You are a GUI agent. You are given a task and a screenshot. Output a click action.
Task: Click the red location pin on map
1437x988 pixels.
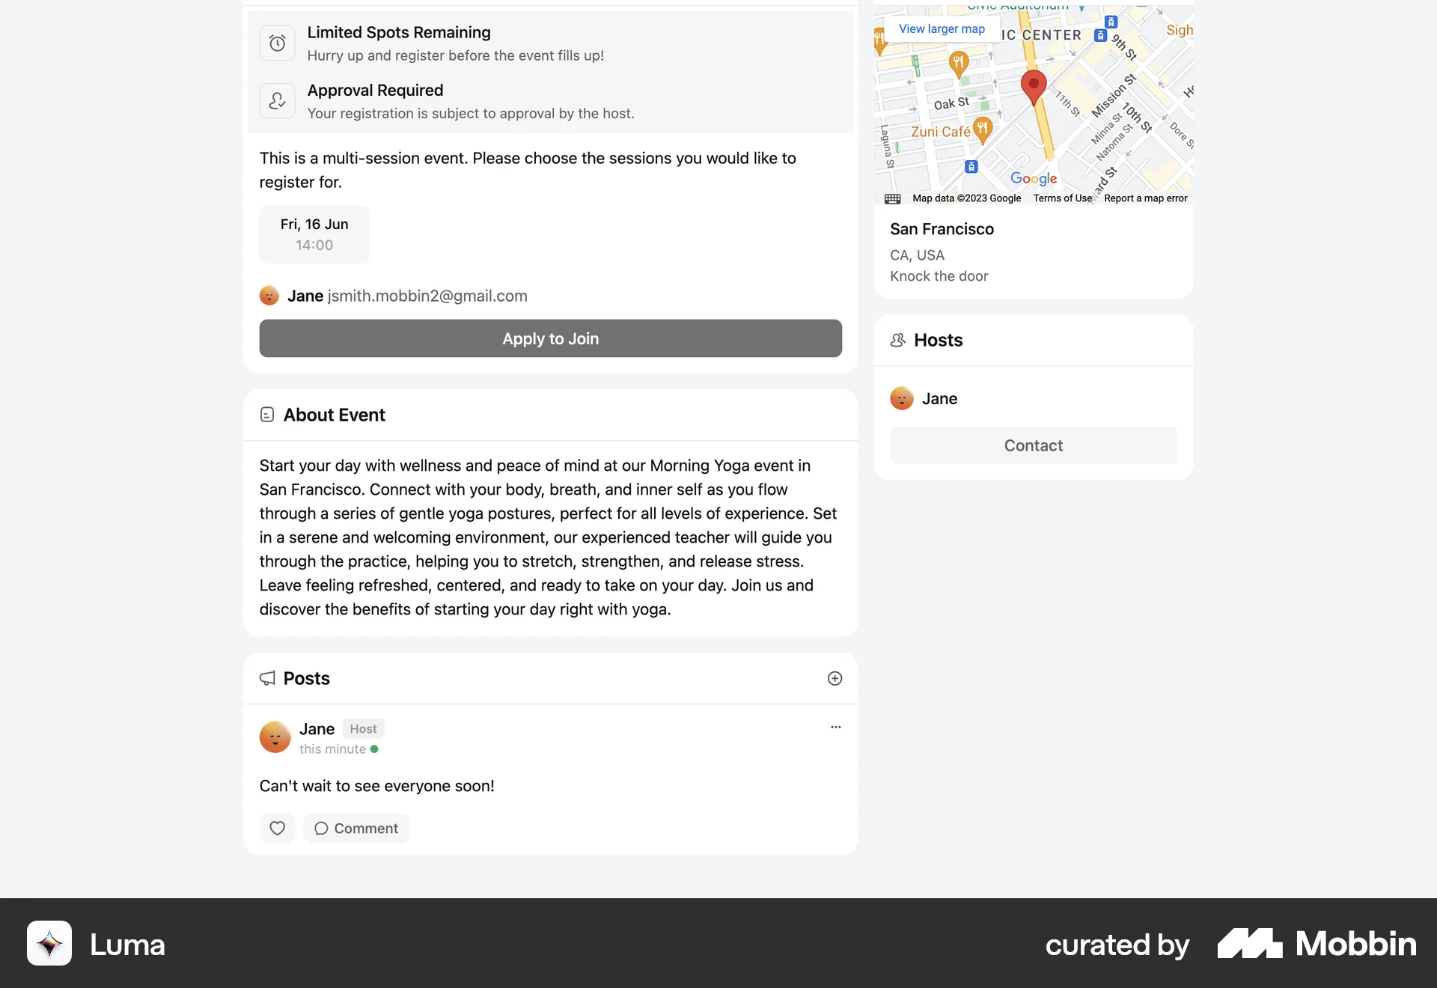1033,85
